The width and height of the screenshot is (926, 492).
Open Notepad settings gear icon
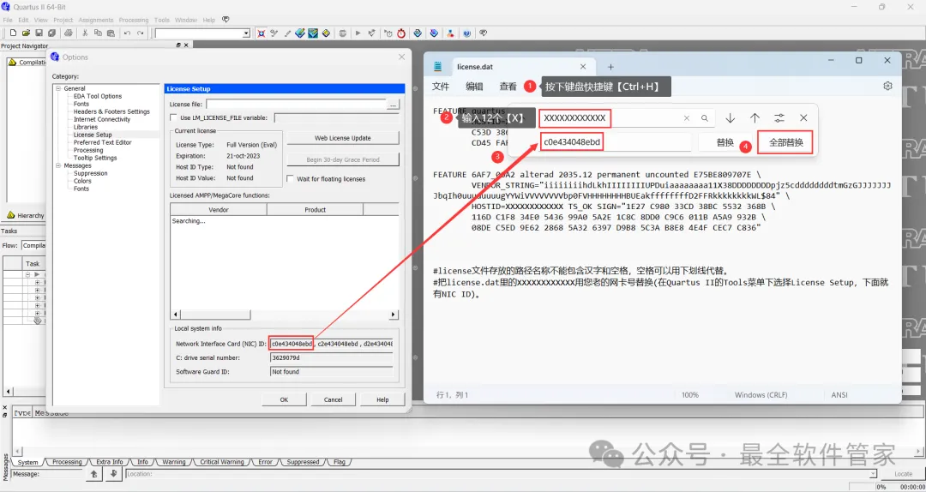[x=887, y=86]
